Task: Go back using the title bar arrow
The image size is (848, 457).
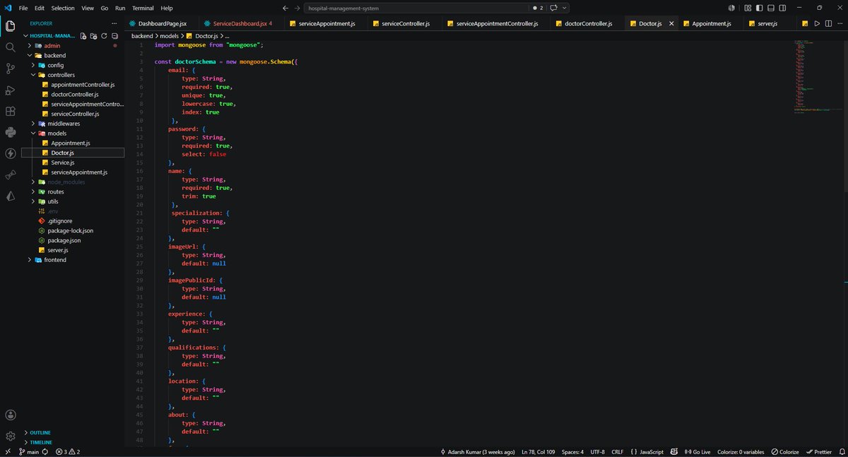Action: tap(285, 8)
